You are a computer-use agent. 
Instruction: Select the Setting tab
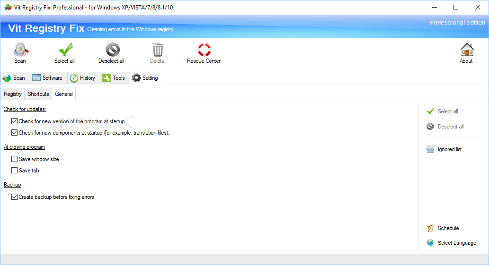(146, 78)
